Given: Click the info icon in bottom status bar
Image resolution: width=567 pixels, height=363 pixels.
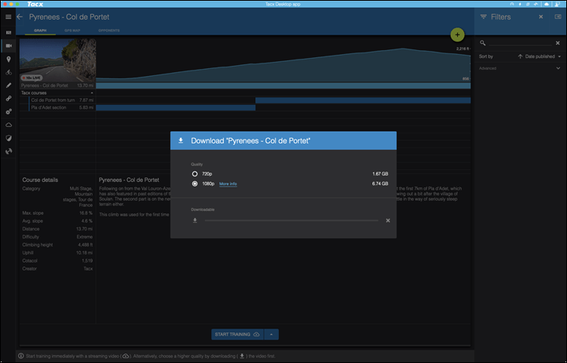Looking at the screenshot, I should coord(21,356).
